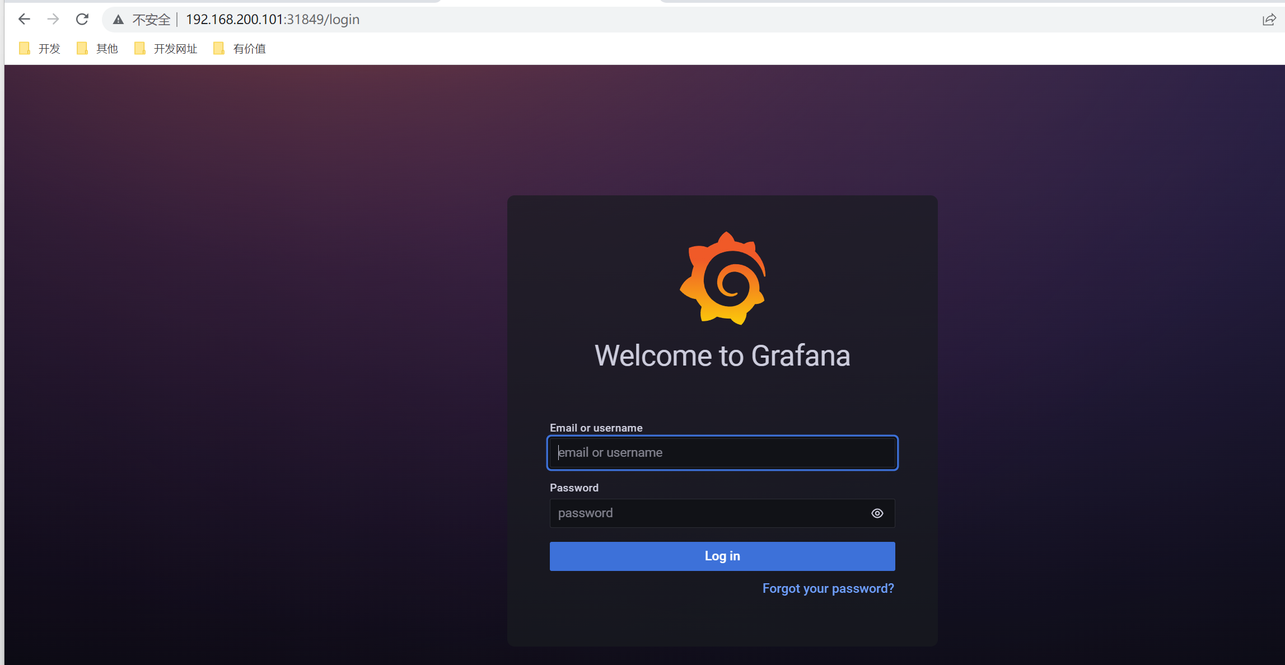Click the share icon in the address bar

click(x=1269, y=20)
